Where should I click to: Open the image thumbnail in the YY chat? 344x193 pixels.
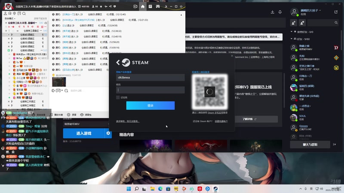coord(59,81)
